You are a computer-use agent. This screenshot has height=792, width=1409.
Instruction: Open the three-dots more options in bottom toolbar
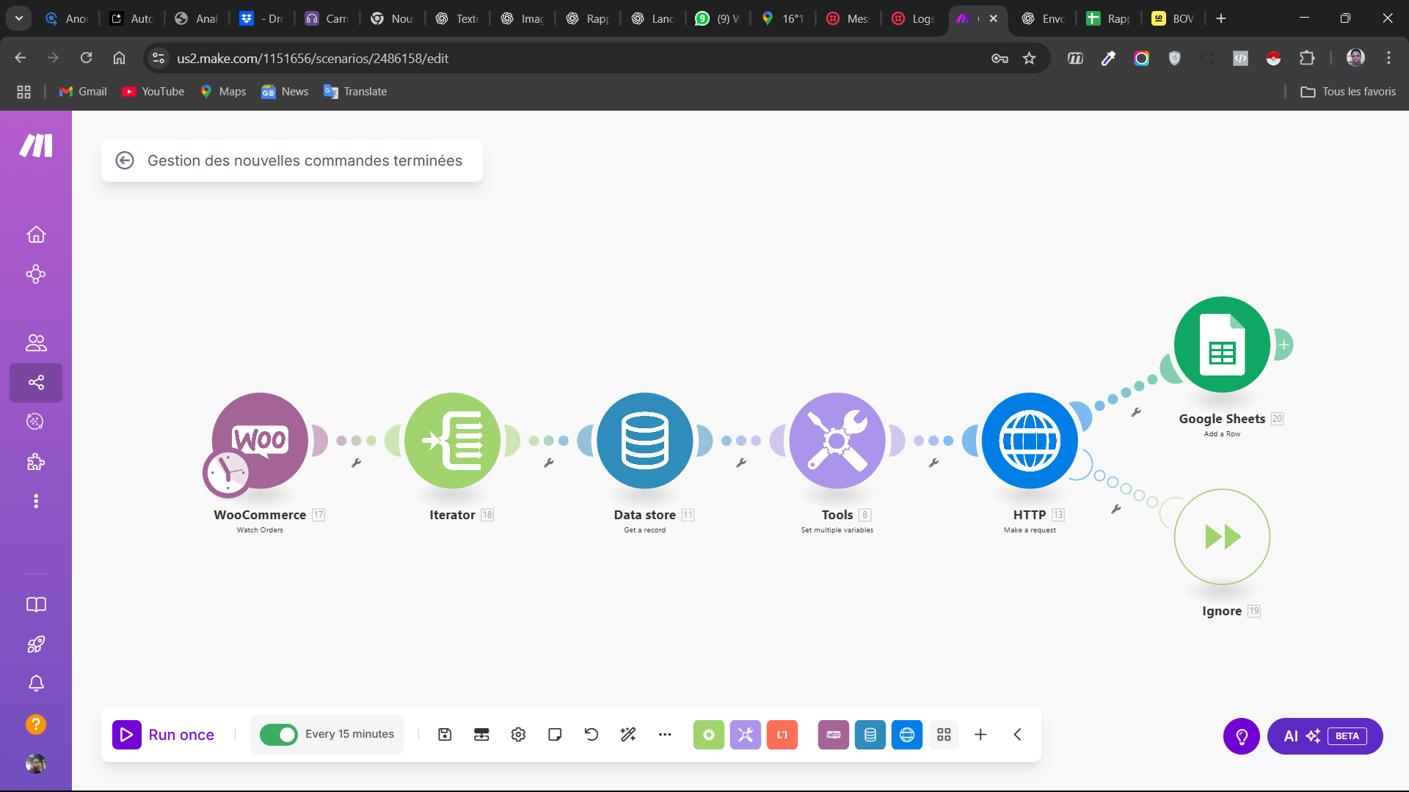point(665,735)
